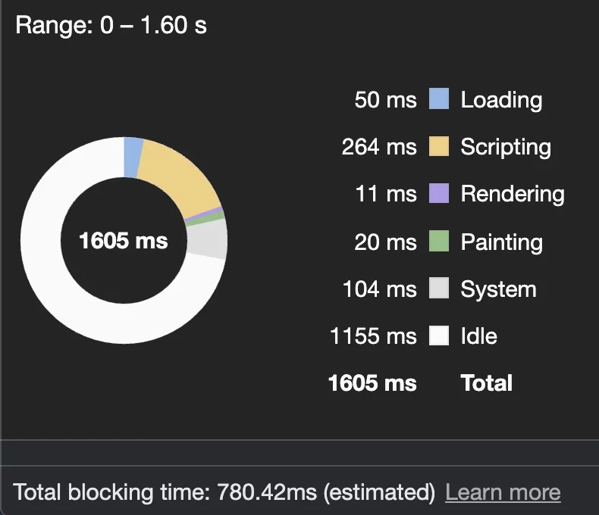
Task: Select the Rendering legend label
Action: coord(513,195)
